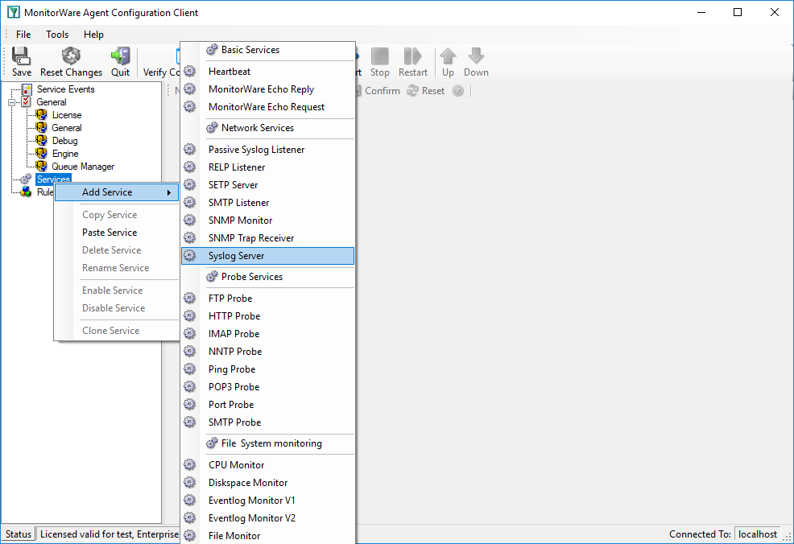Select the General child tree item
Screen dimensions: 794x544
coord(66,128)
